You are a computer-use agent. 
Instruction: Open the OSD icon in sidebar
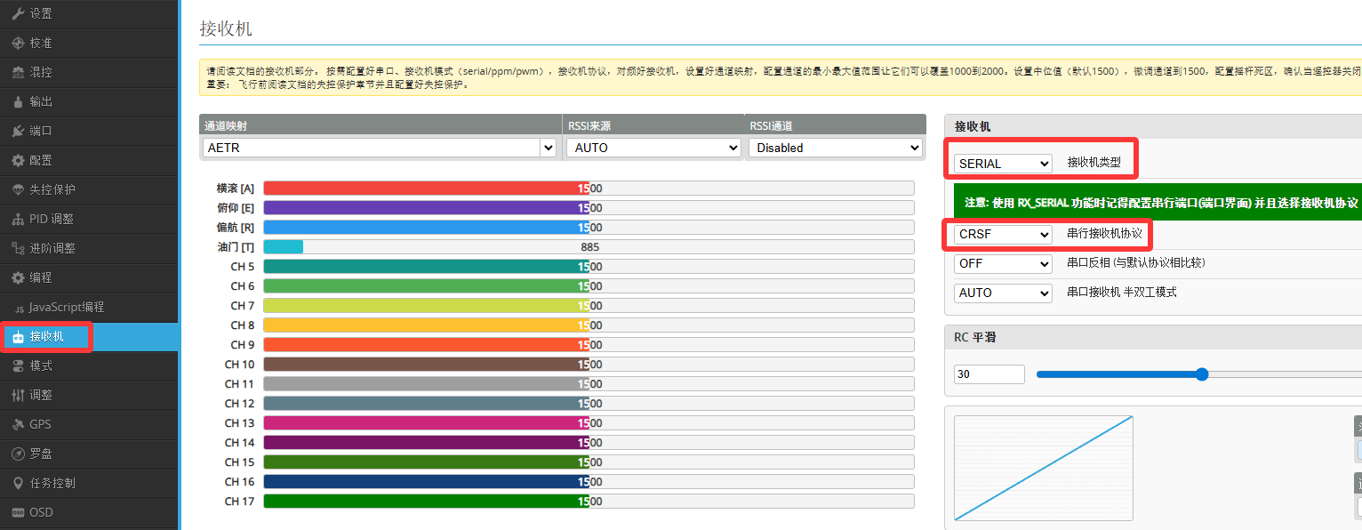pyautogui.click(x=18, y=512)
